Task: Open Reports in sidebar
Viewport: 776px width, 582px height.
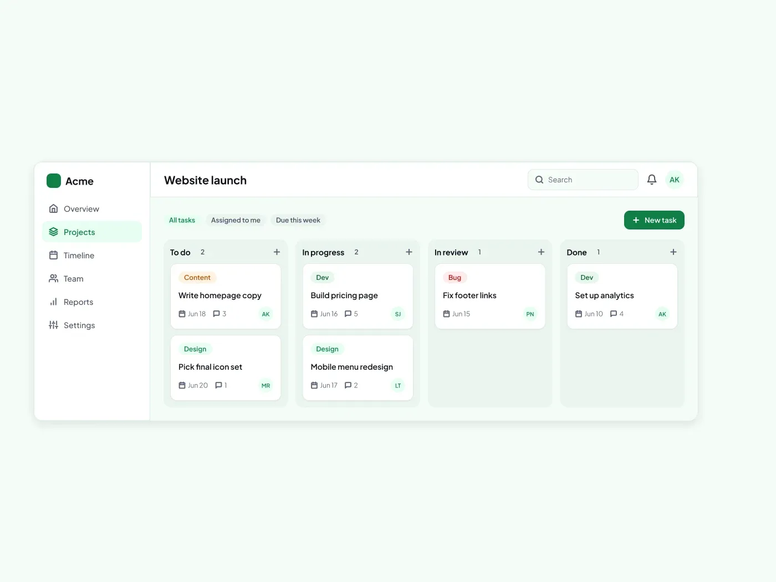Action: point(92,302)
